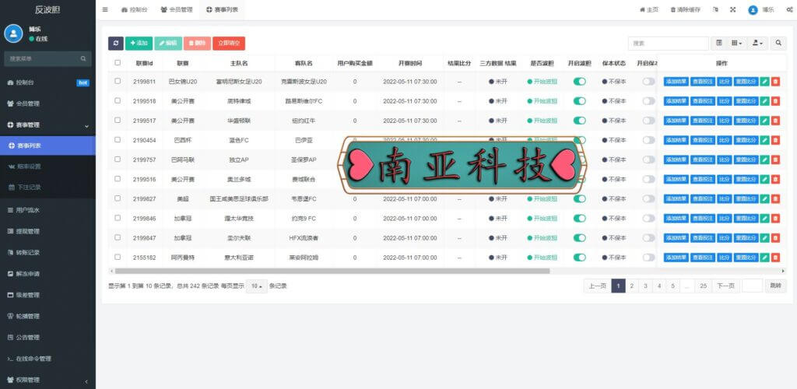Viewport: 797px width, 389px height.
Task: Open 公告管理 in the sidebar
Action: 47,337
